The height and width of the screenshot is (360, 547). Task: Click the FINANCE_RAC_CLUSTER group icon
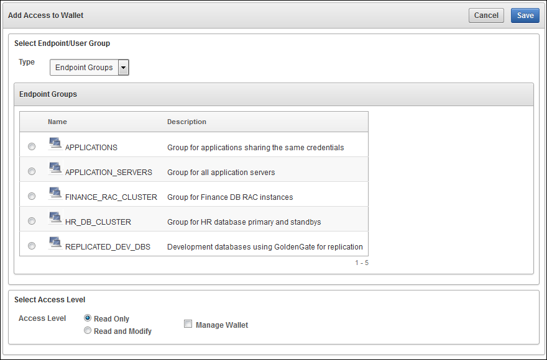pyautogui.click(x=55, y=193)
